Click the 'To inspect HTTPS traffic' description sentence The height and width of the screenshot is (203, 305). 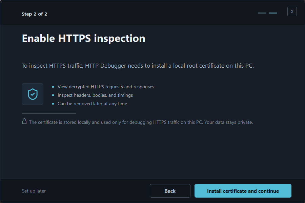pos(138,66)
